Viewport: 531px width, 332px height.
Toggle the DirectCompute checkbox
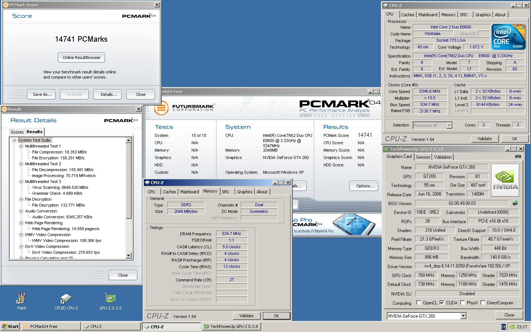(483, 303)
